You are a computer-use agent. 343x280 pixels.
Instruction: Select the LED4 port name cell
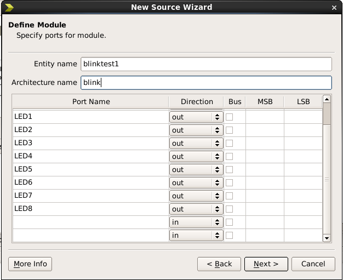coord(91,156)
